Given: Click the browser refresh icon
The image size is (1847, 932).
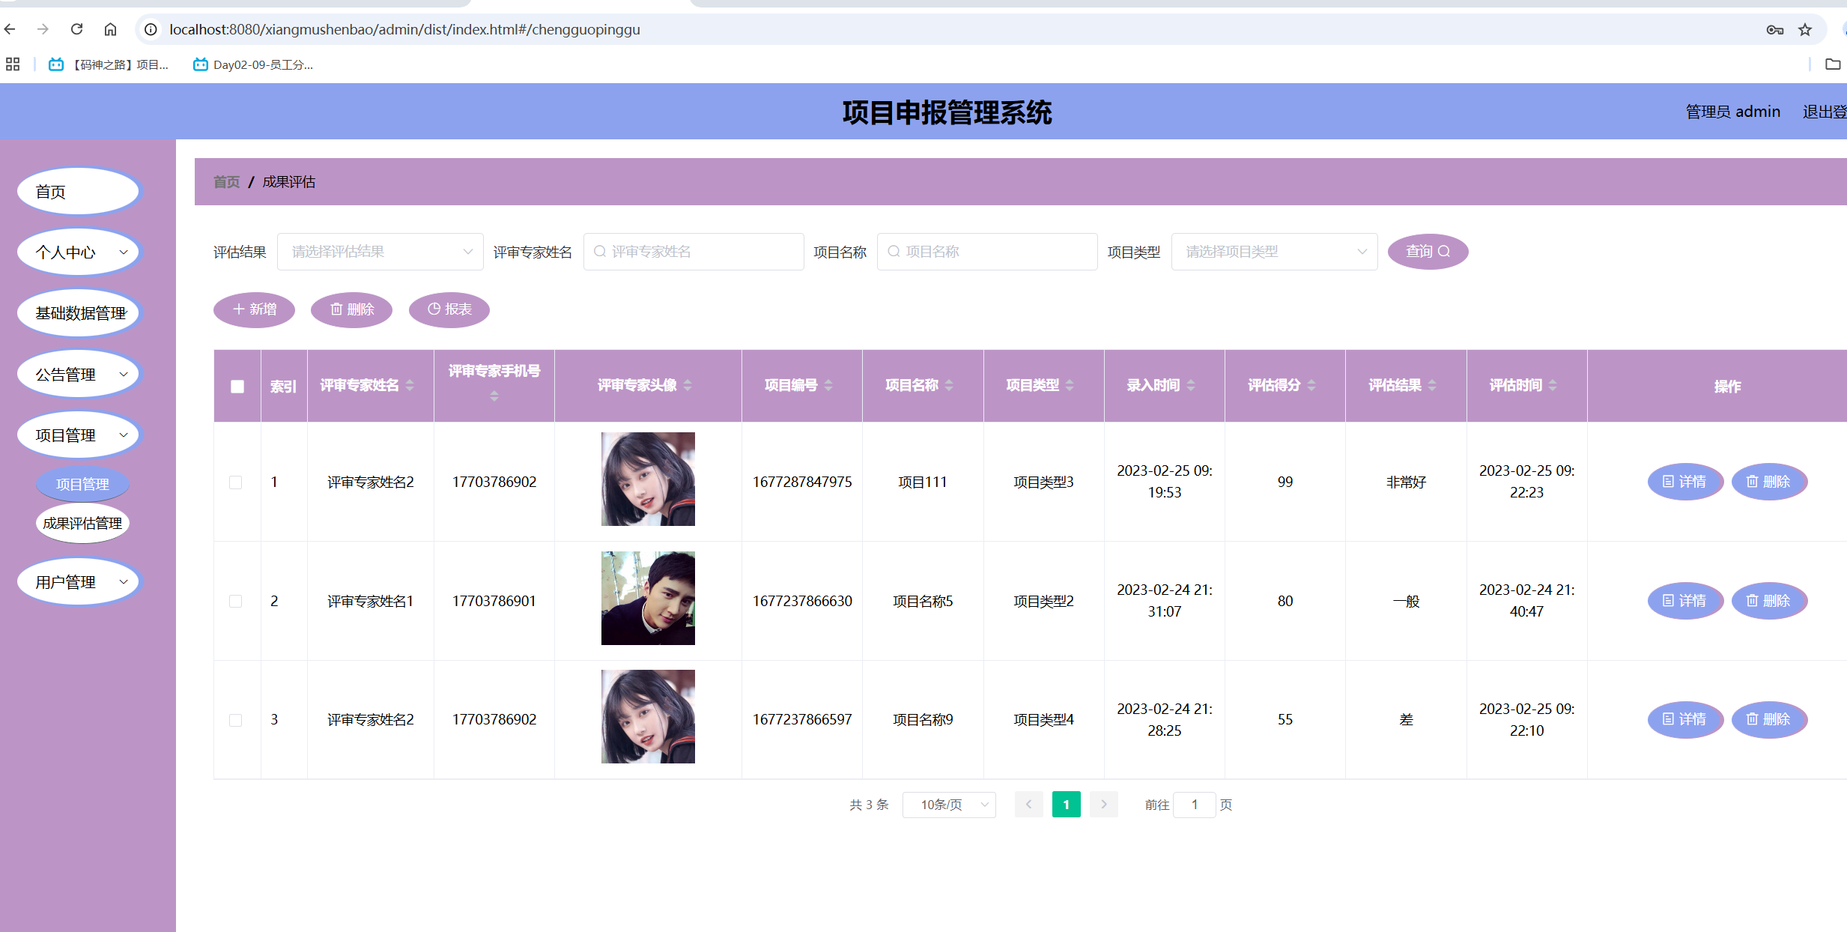Looking at the screenshot, I should tap(76, 29).
